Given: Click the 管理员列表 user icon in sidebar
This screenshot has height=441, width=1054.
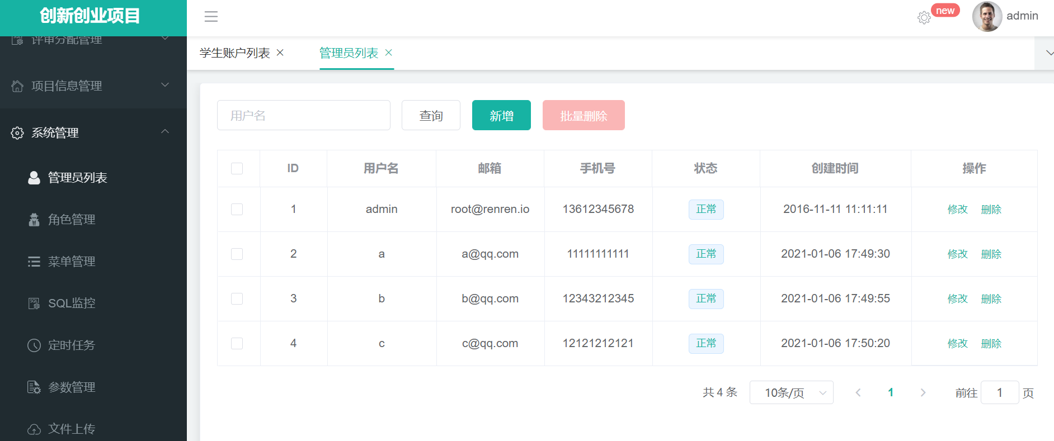Looking at the screenshot, I should [34, 178].
